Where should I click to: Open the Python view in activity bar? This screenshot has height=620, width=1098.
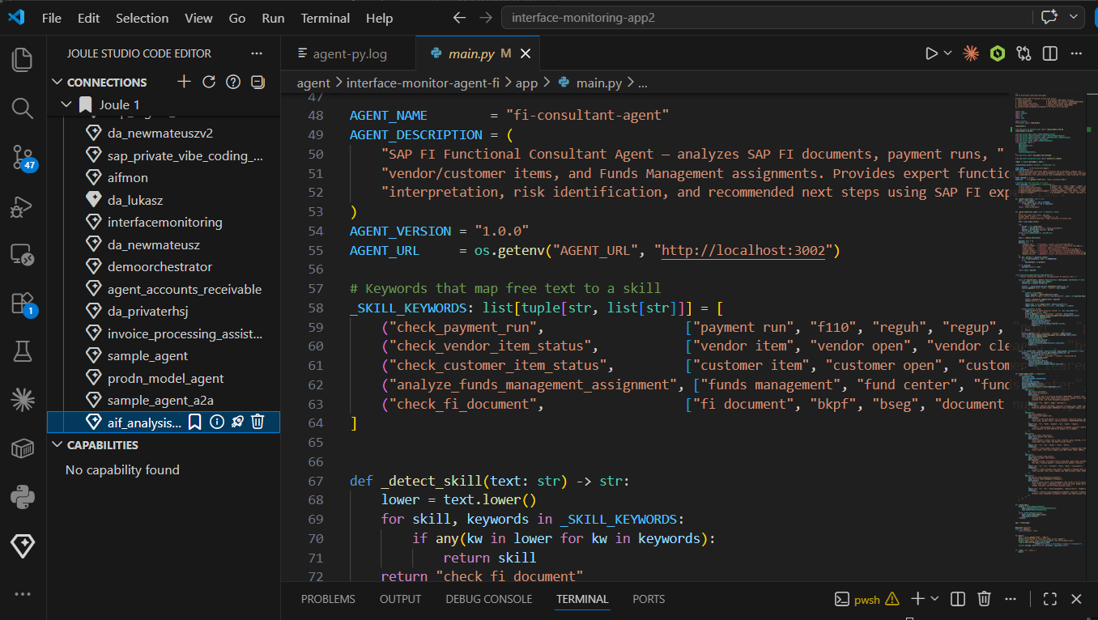(x=23, y=497)
